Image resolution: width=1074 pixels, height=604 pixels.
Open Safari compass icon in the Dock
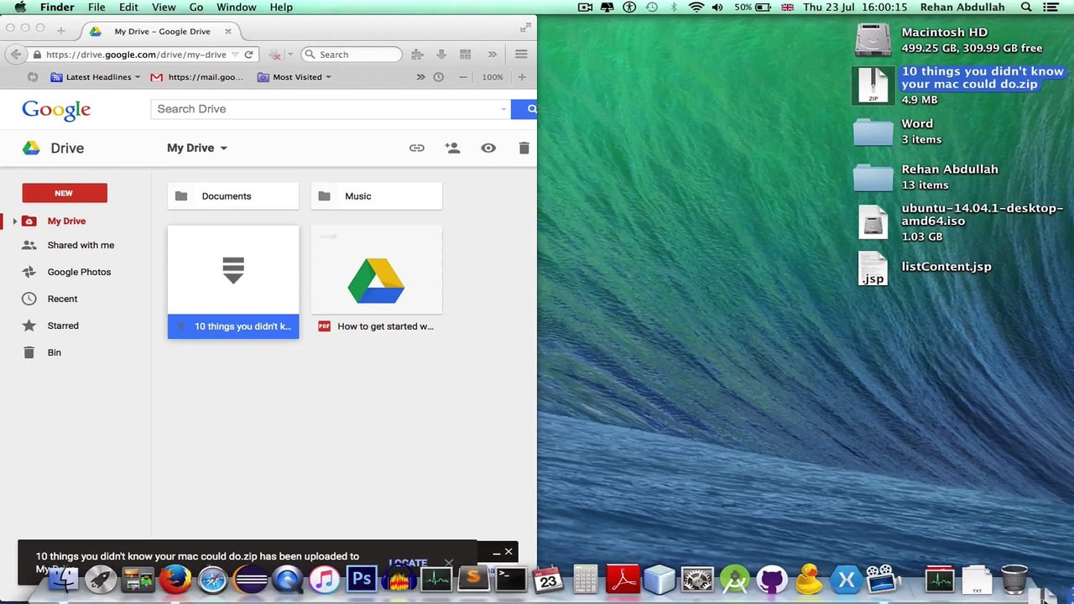point(213,579)
